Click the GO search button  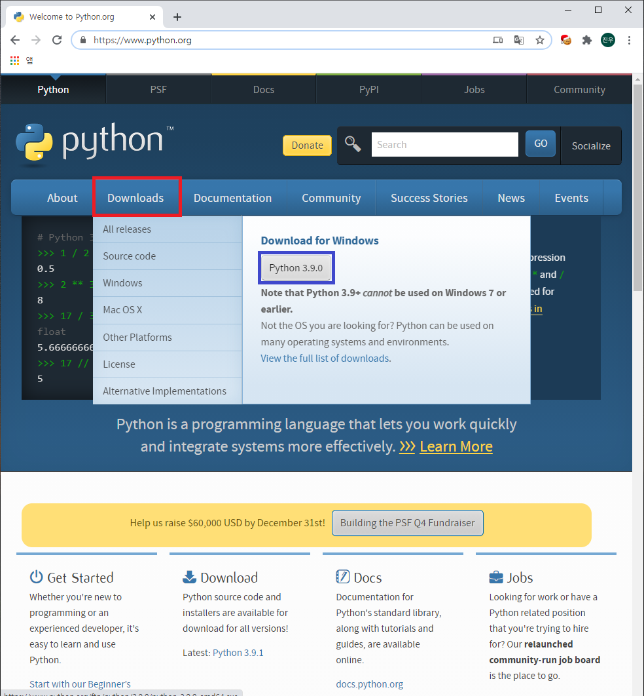point(541,144)
